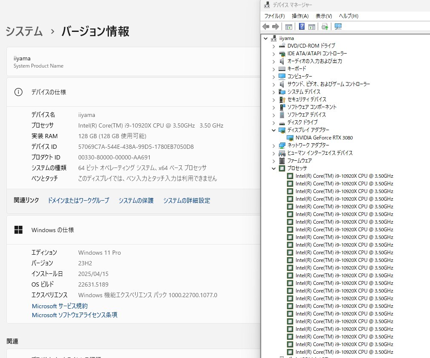The width and height of the screenshot is (430, 358).
Task: Click the iiyama root computer icon in tree
Action: point(273,38)
